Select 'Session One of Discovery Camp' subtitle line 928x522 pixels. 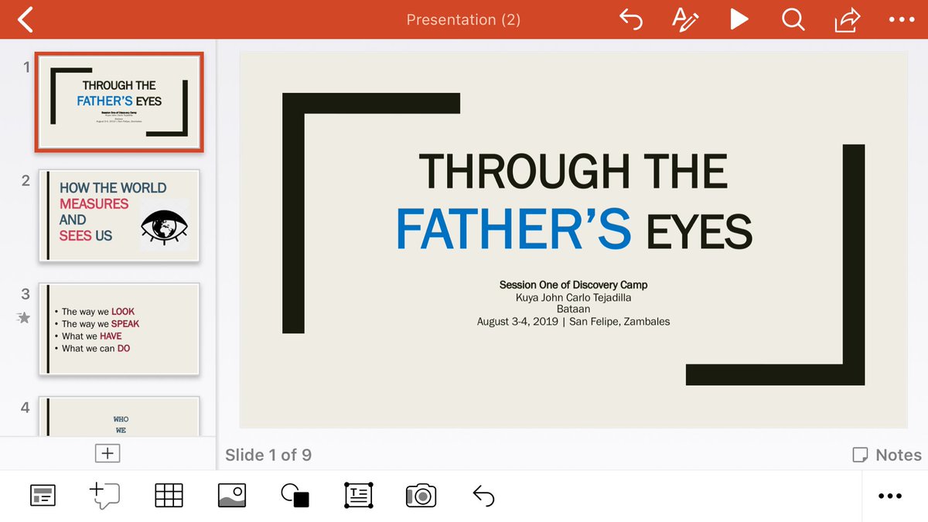(x=573, y=285)
